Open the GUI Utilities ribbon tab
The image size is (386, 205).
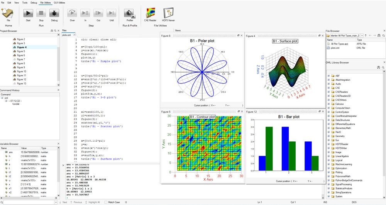coord(59,2)
